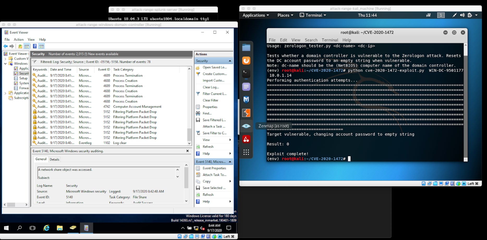The width and height of the screenshot is (487, 240).
Task: Launch the orange lightning-bolt icon in Kali dock
Action: (246, 113)
